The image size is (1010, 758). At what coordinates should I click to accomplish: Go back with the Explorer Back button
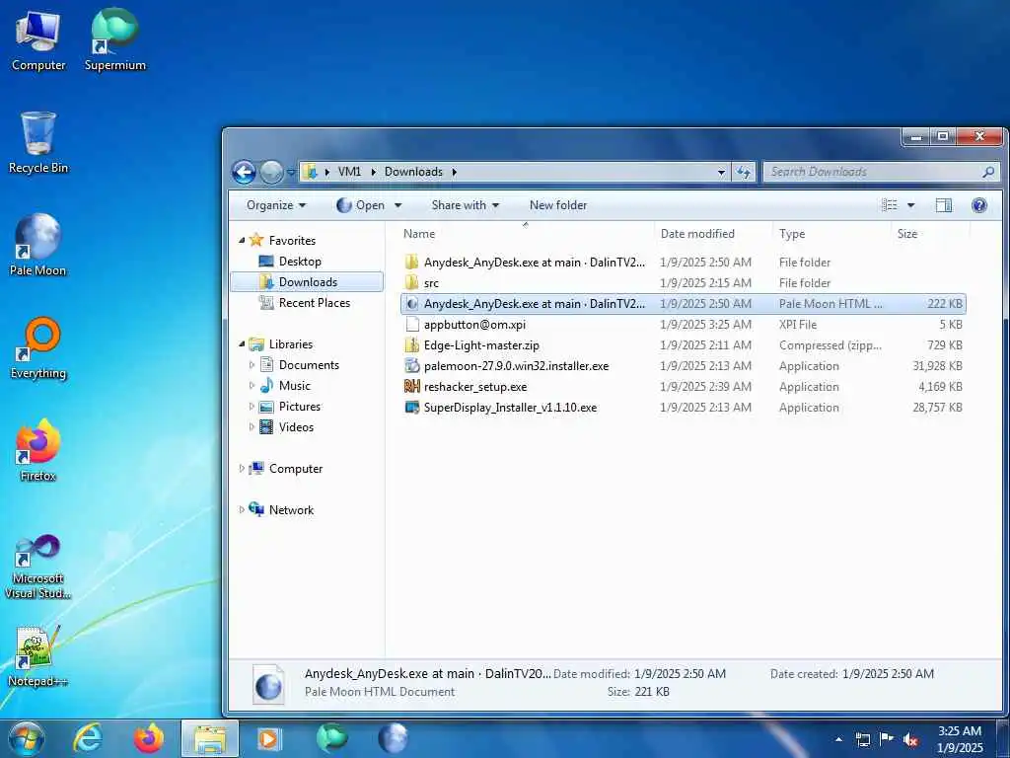[245, 172]
